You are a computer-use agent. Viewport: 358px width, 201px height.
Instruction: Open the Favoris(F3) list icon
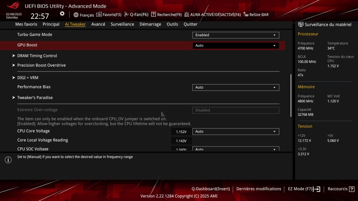coord(99,14)
